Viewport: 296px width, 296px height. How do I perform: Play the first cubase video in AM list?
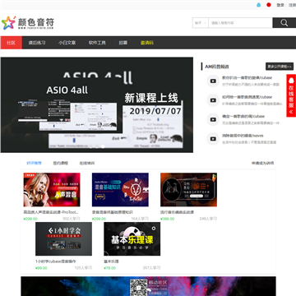213,81
